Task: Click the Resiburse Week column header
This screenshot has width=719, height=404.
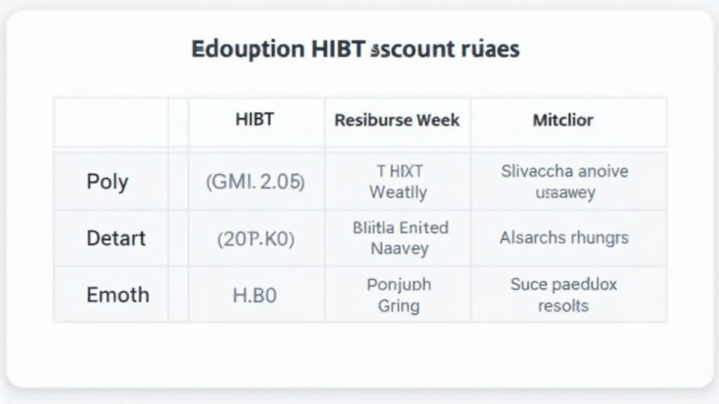Action: 397,120
